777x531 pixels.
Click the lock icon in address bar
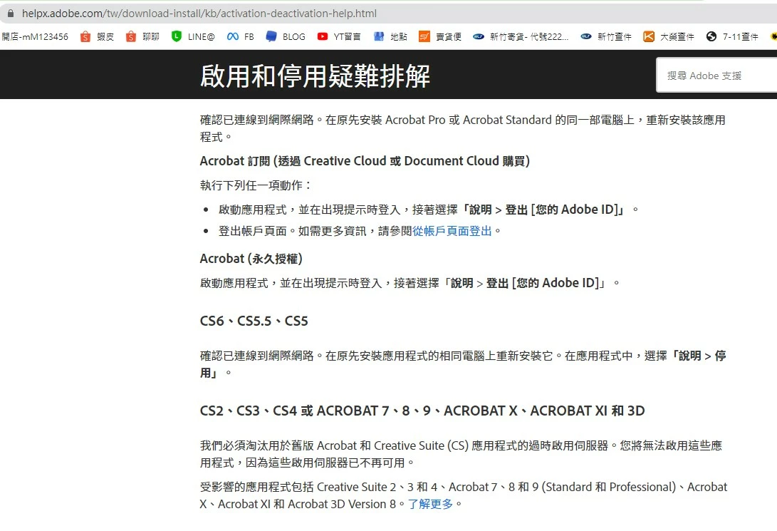click(x=11, y=14)
